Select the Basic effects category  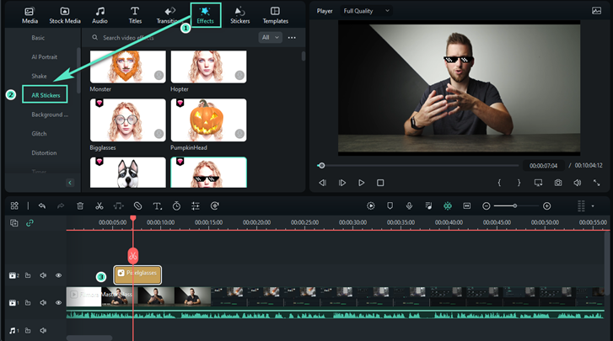tap(38, 38)
